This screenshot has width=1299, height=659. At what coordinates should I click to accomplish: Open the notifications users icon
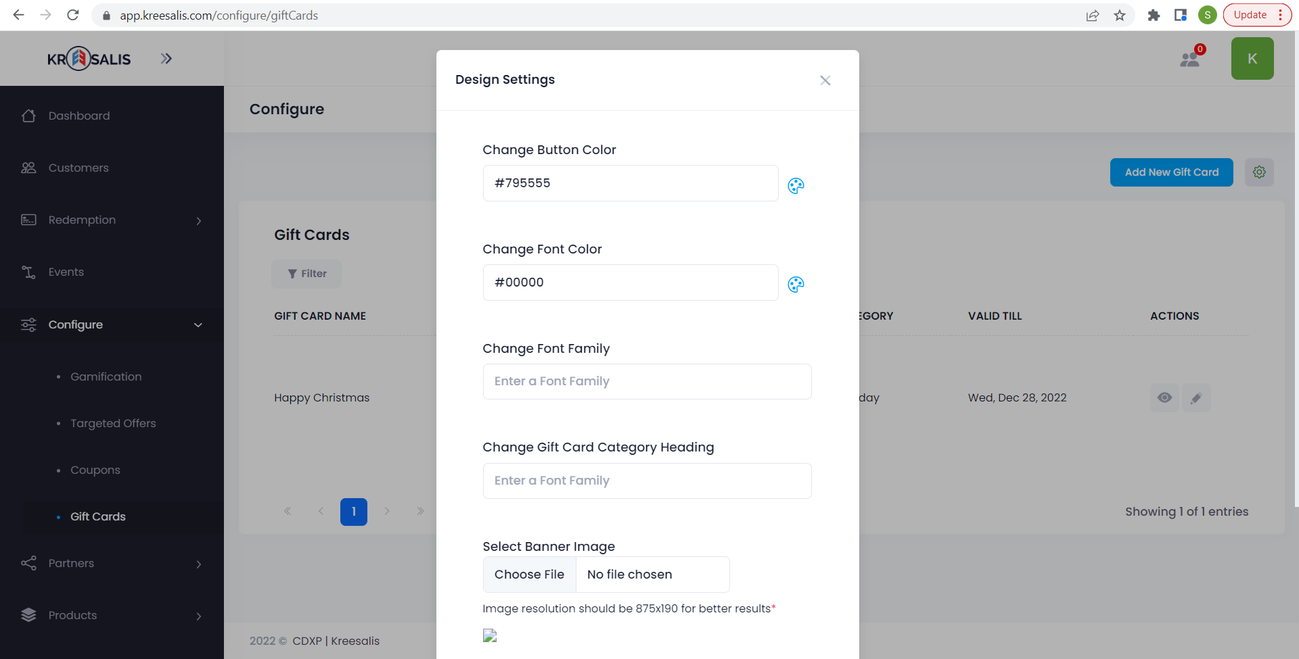coord(1190,59)
